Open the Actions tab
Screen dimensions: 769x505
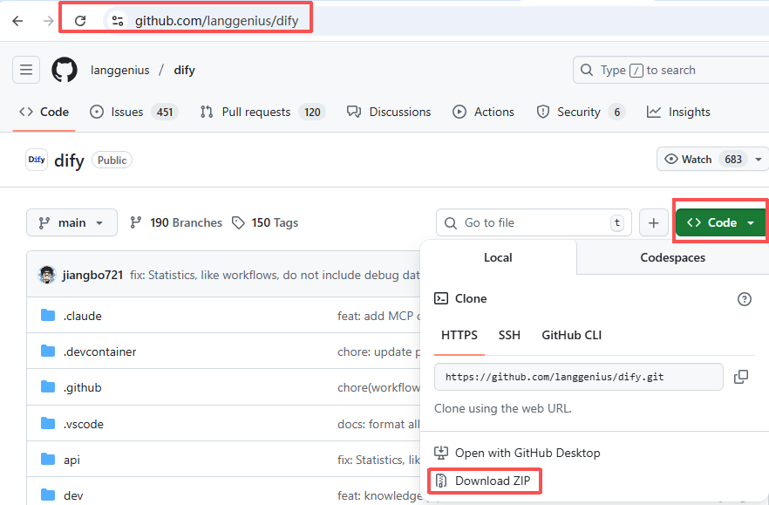coord(483,112)
